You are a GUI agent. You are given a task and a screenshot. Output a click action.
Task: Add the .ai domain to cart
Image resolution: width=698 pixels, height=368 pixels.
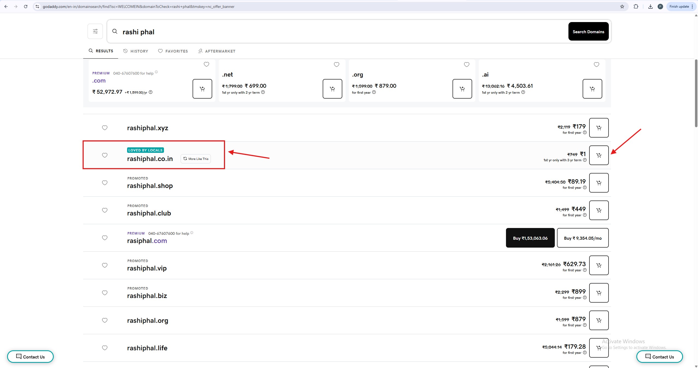[x=592, y=89]
